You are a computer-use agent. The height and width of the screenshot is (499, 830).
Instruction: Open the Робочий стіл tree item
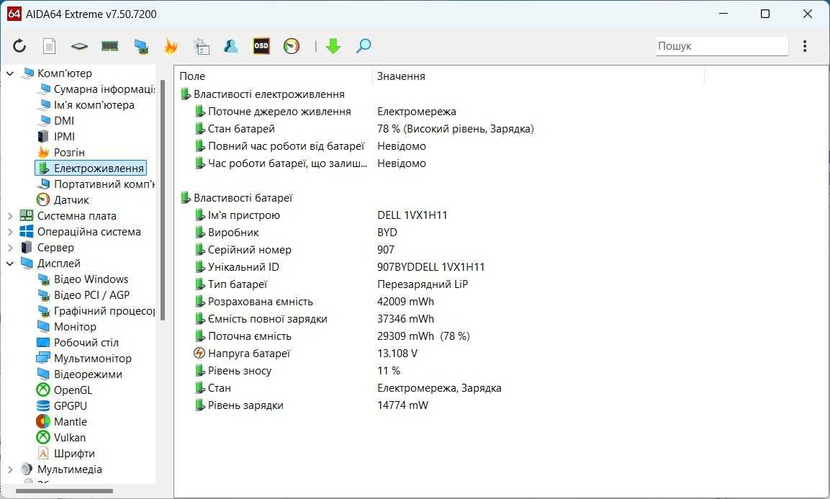click(x=78, y=343)
